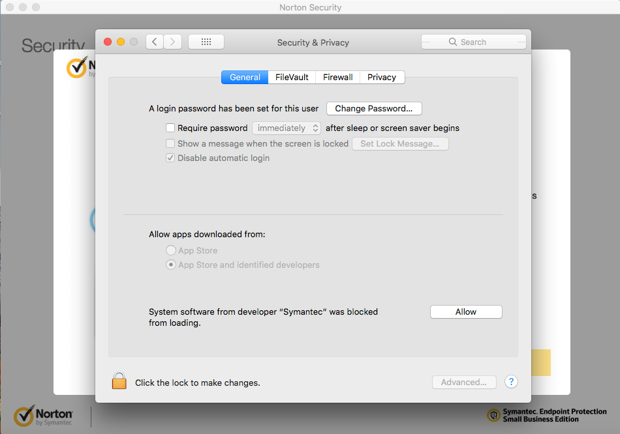Click Allow for Symantec system software
This screenshot has height=434, width=620.
click(466, 312)
